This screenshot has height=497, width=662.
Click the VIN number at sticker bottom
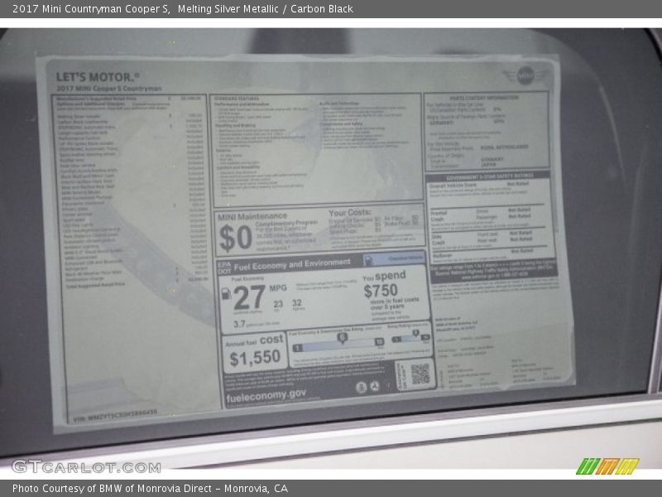coord(115,416)
